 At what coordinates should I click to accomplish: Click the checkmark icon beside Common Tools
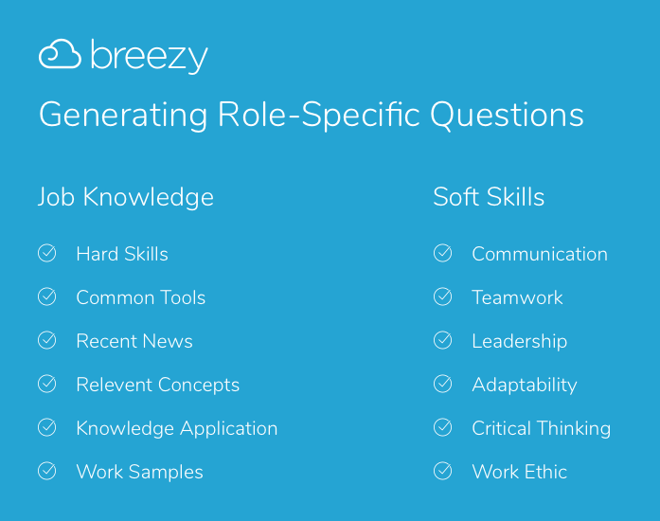[x=47, y=296]
